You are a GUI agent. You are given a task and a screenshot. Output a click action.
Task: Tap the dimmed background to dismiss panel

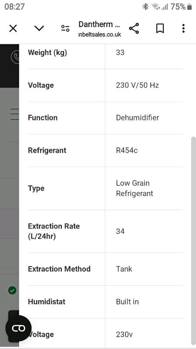tap(9, 200)
